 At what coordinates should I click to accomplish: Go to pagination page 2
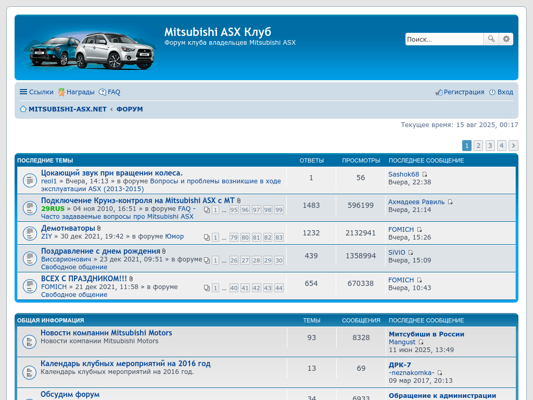tap(478, 146)
